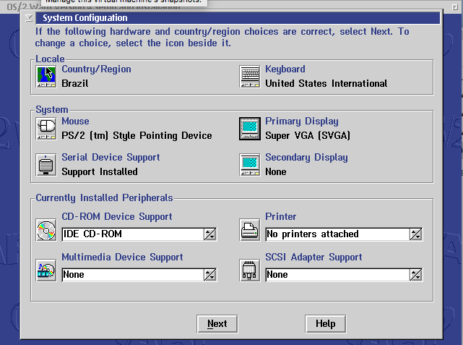Click the Help button

click(x=325, y=323)
